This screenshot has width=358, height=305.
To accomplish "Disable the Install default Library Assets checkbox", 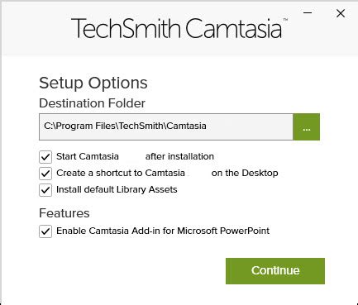I will click(x=45, y=190).
